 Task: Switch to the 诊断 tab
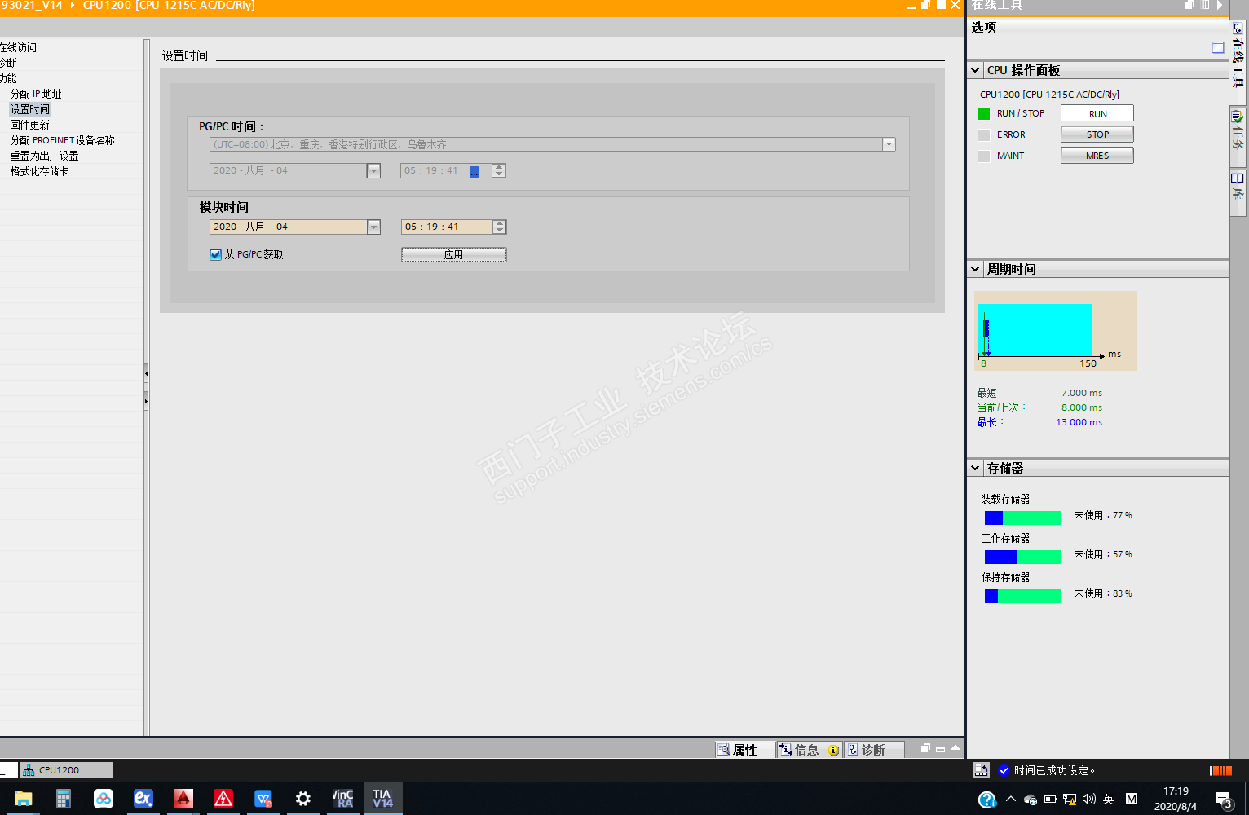(x=873, y=750)
